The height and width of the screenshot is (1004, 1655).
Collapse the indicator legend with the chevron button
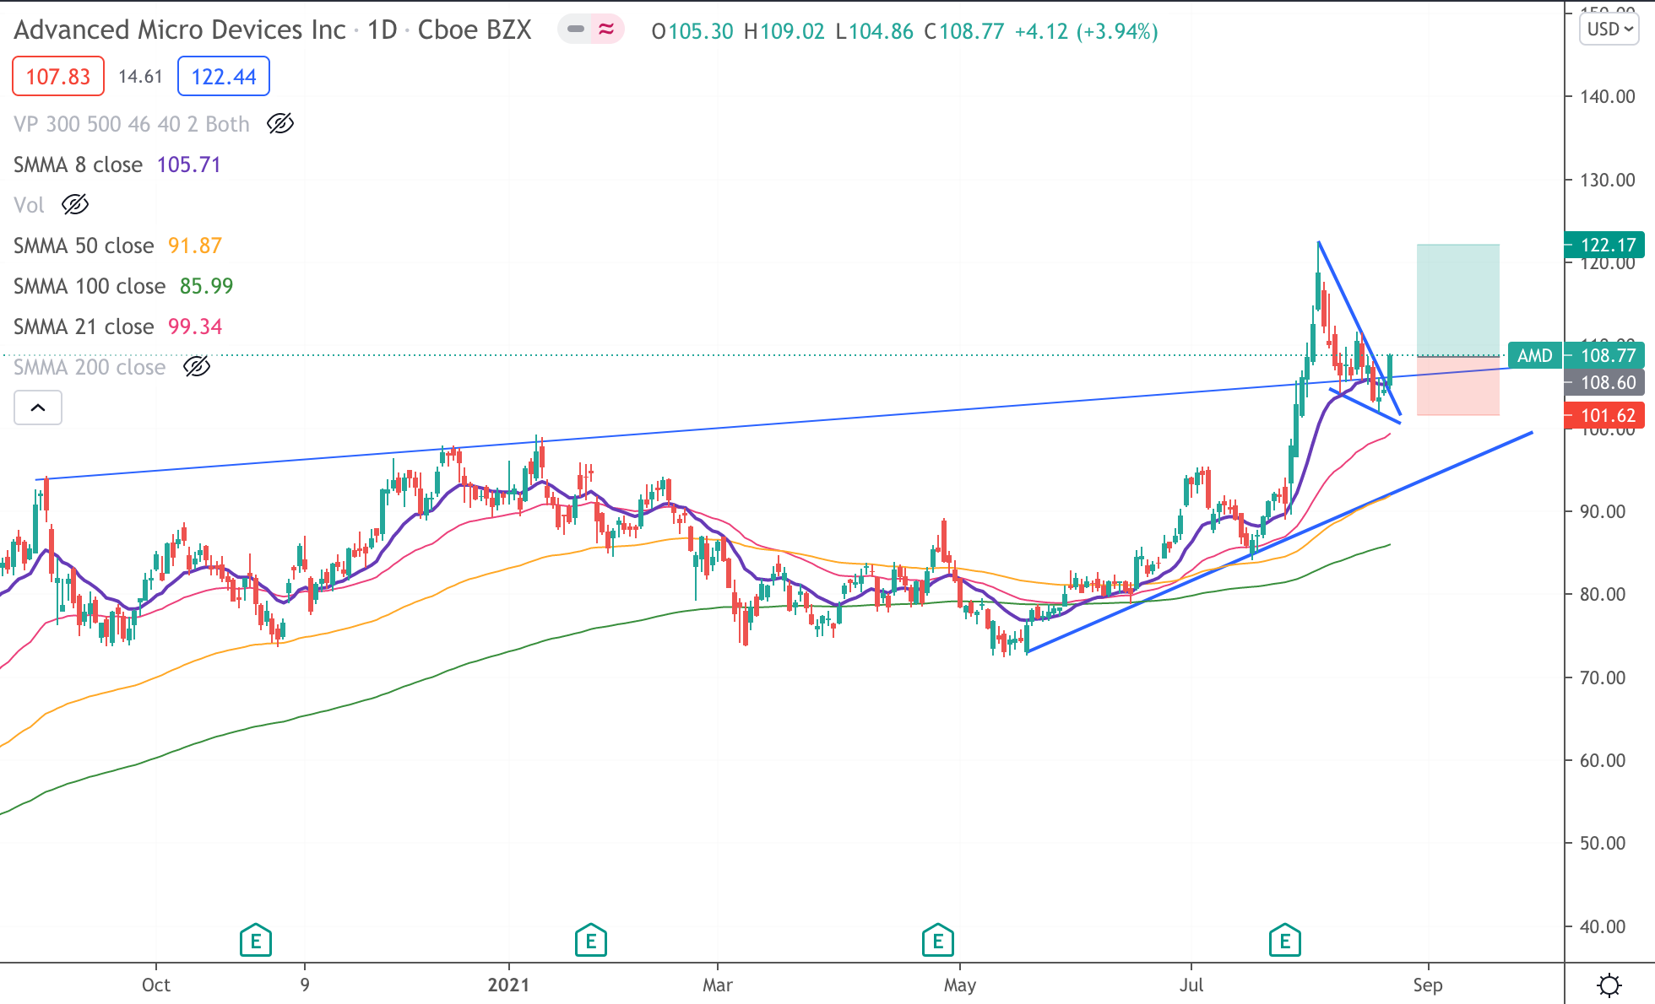coord(38,408)
